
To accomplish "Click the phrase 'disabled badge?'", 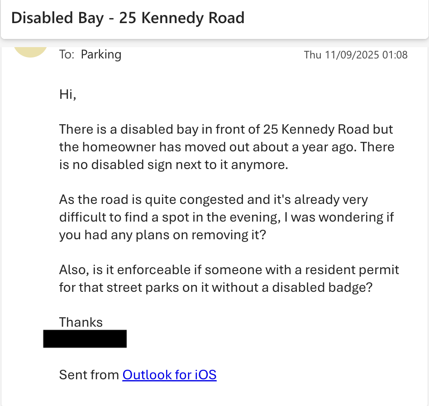I will [x=322, y=287].
